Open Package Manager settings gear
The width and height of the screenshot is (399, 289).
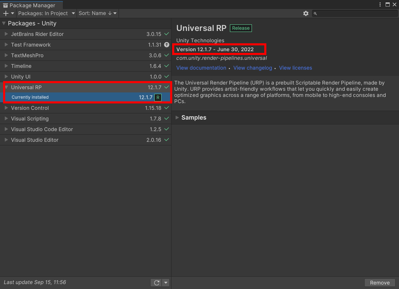click(x=306, y=13)
